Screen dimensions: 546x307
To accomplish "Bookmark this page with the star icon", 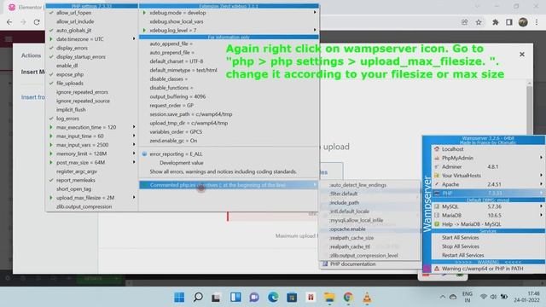I will coord(479,22).
